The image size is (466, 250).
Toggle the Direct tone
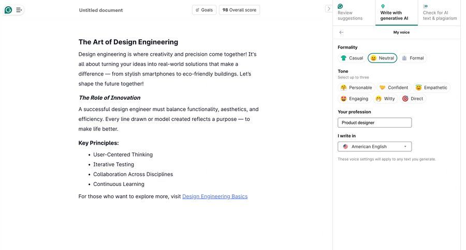coord(413,99)
